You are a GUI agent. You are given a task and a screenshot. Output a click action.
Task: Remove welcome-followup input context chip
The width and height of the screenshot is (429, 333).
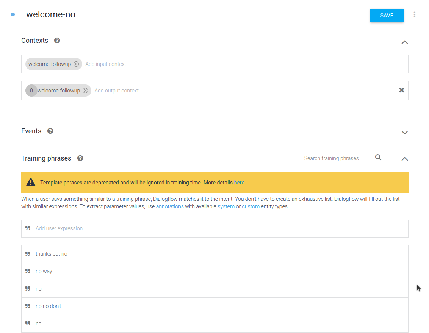point(76,64)
